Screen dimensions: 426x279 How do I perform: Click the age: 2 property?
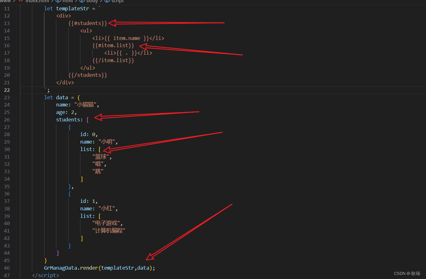67,112
